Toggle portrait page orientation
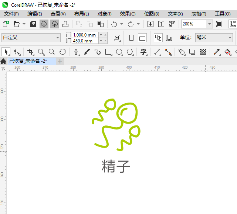This screenshot has width=237, height=214. click(131, 38)
